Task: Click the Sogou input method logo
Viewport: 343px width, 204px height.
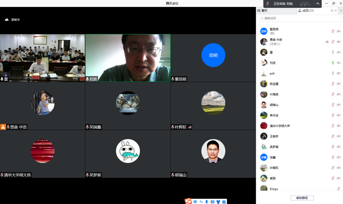Action: coord(188,201)
